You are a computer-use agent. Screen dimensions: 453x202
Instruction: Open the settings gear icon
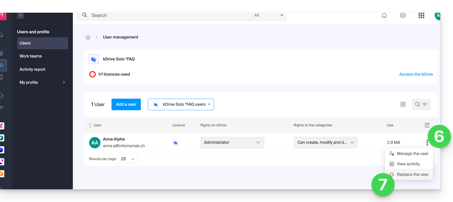click(x=403, y=16)
